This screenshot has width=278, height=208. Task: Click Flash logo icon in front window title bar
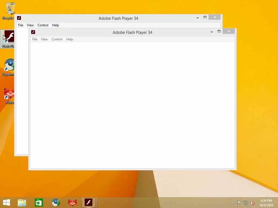click(x=33, y=32)
